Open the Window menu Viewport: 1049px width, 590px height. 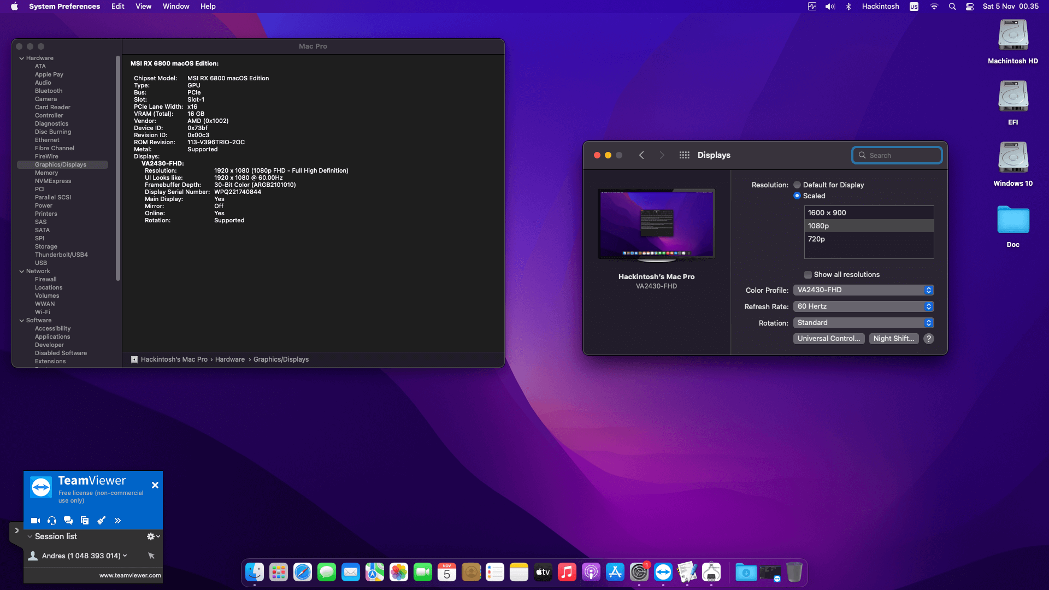tap(176, 7)
